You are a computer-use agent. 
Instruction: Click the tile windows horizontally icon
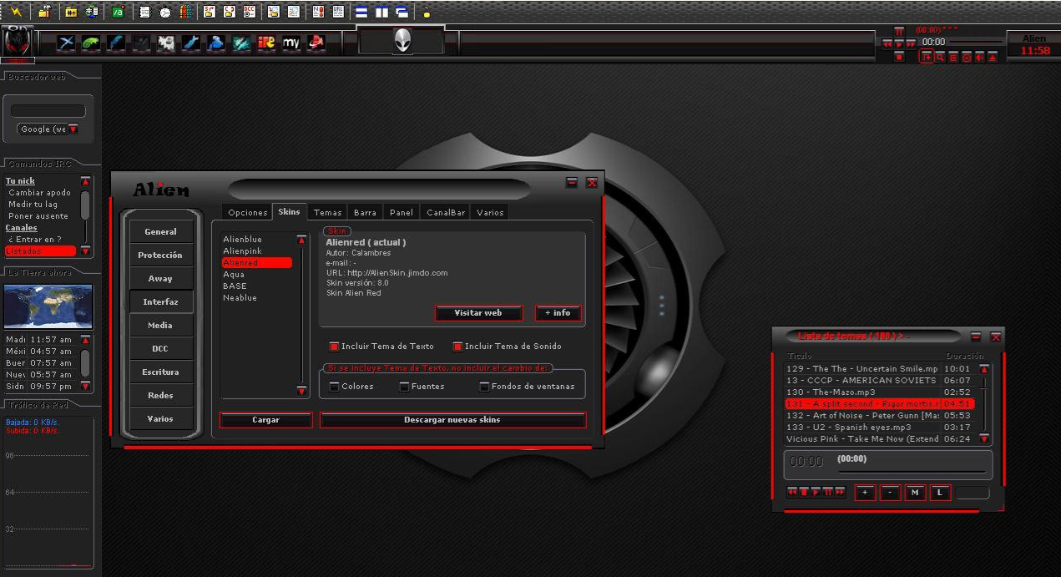click(x=361, y=13)
